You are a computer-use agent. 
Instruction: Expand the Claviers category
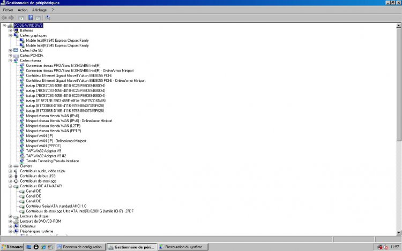[10, 166]
